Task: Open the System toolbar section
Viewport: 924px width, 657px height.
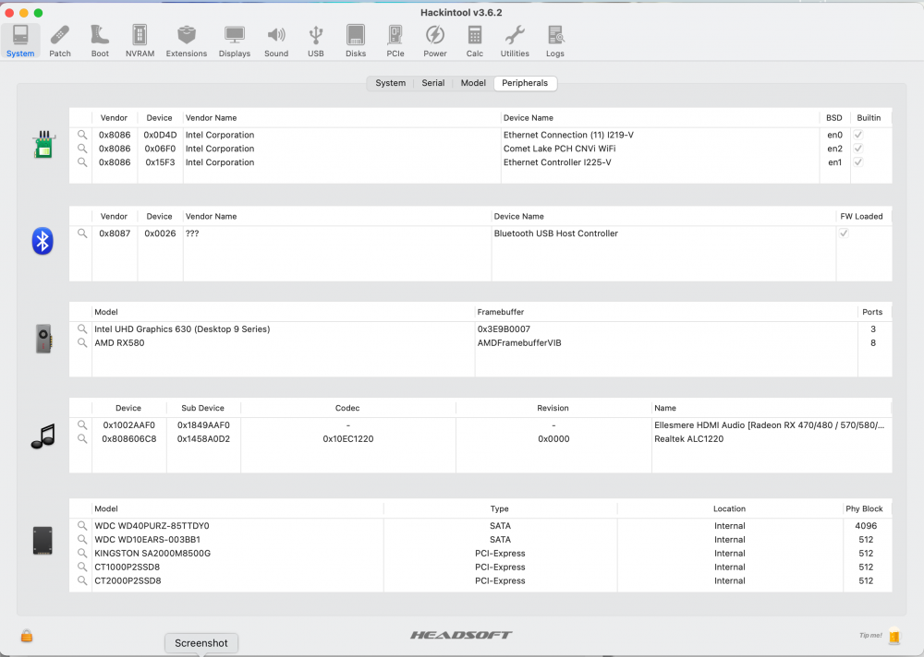Action: point(20,42)
